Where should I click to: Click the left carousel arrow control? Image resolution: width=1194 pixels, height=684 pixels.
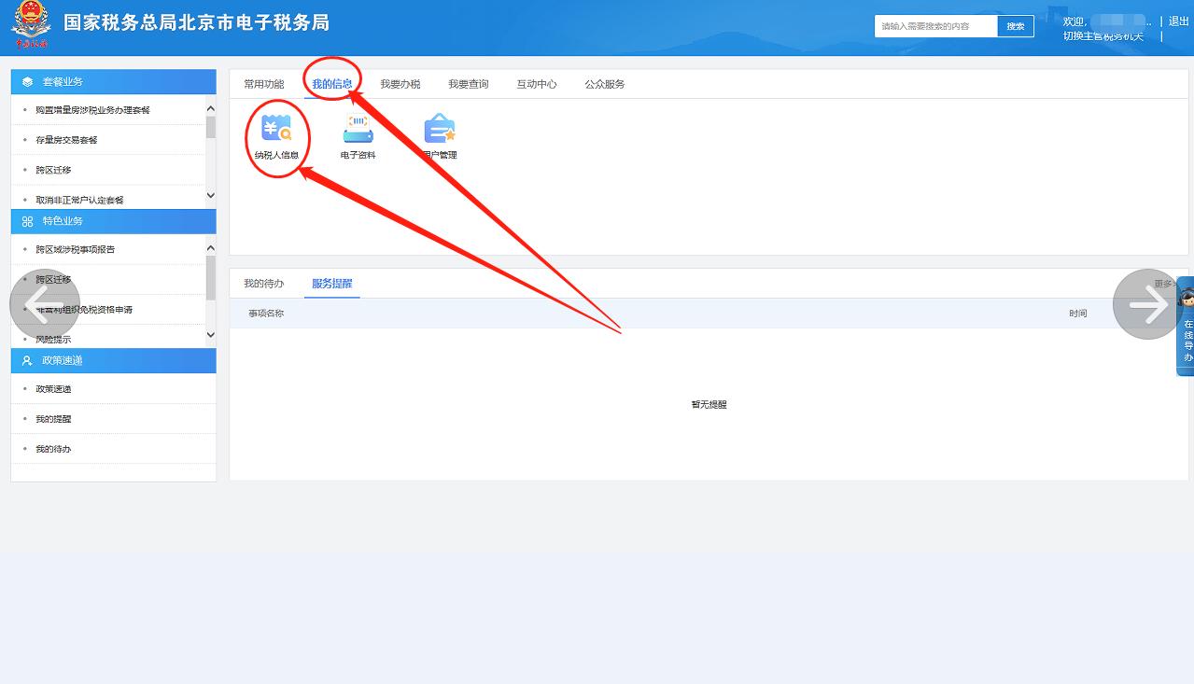(45, 304)
